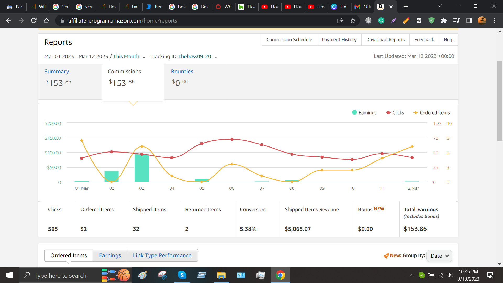503x283 pixels.
Task: Open Skype from the taskbar
Action: point(182,275)
